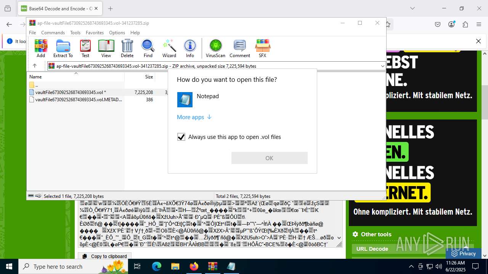Click the Extract To toolbar icon

(x=63, y=48)
